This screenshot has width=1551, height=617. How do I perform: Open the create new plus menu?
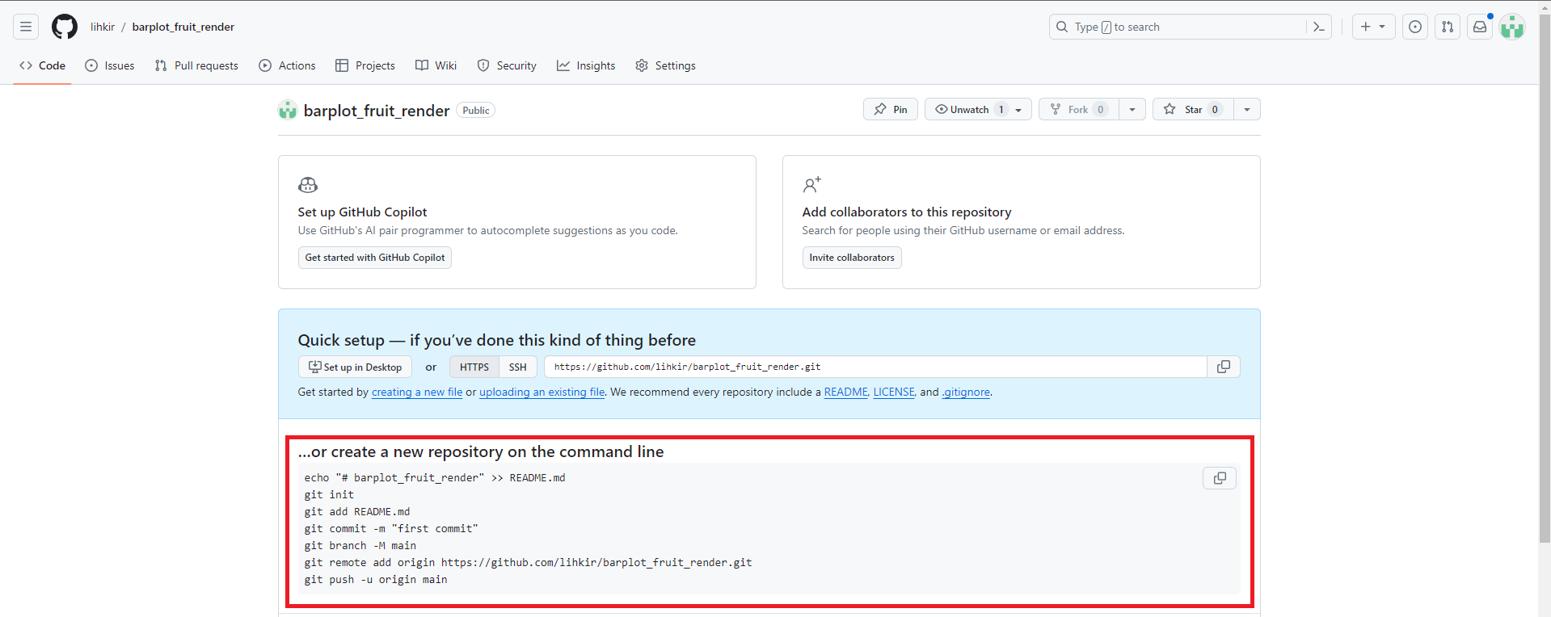point(1373,27)
